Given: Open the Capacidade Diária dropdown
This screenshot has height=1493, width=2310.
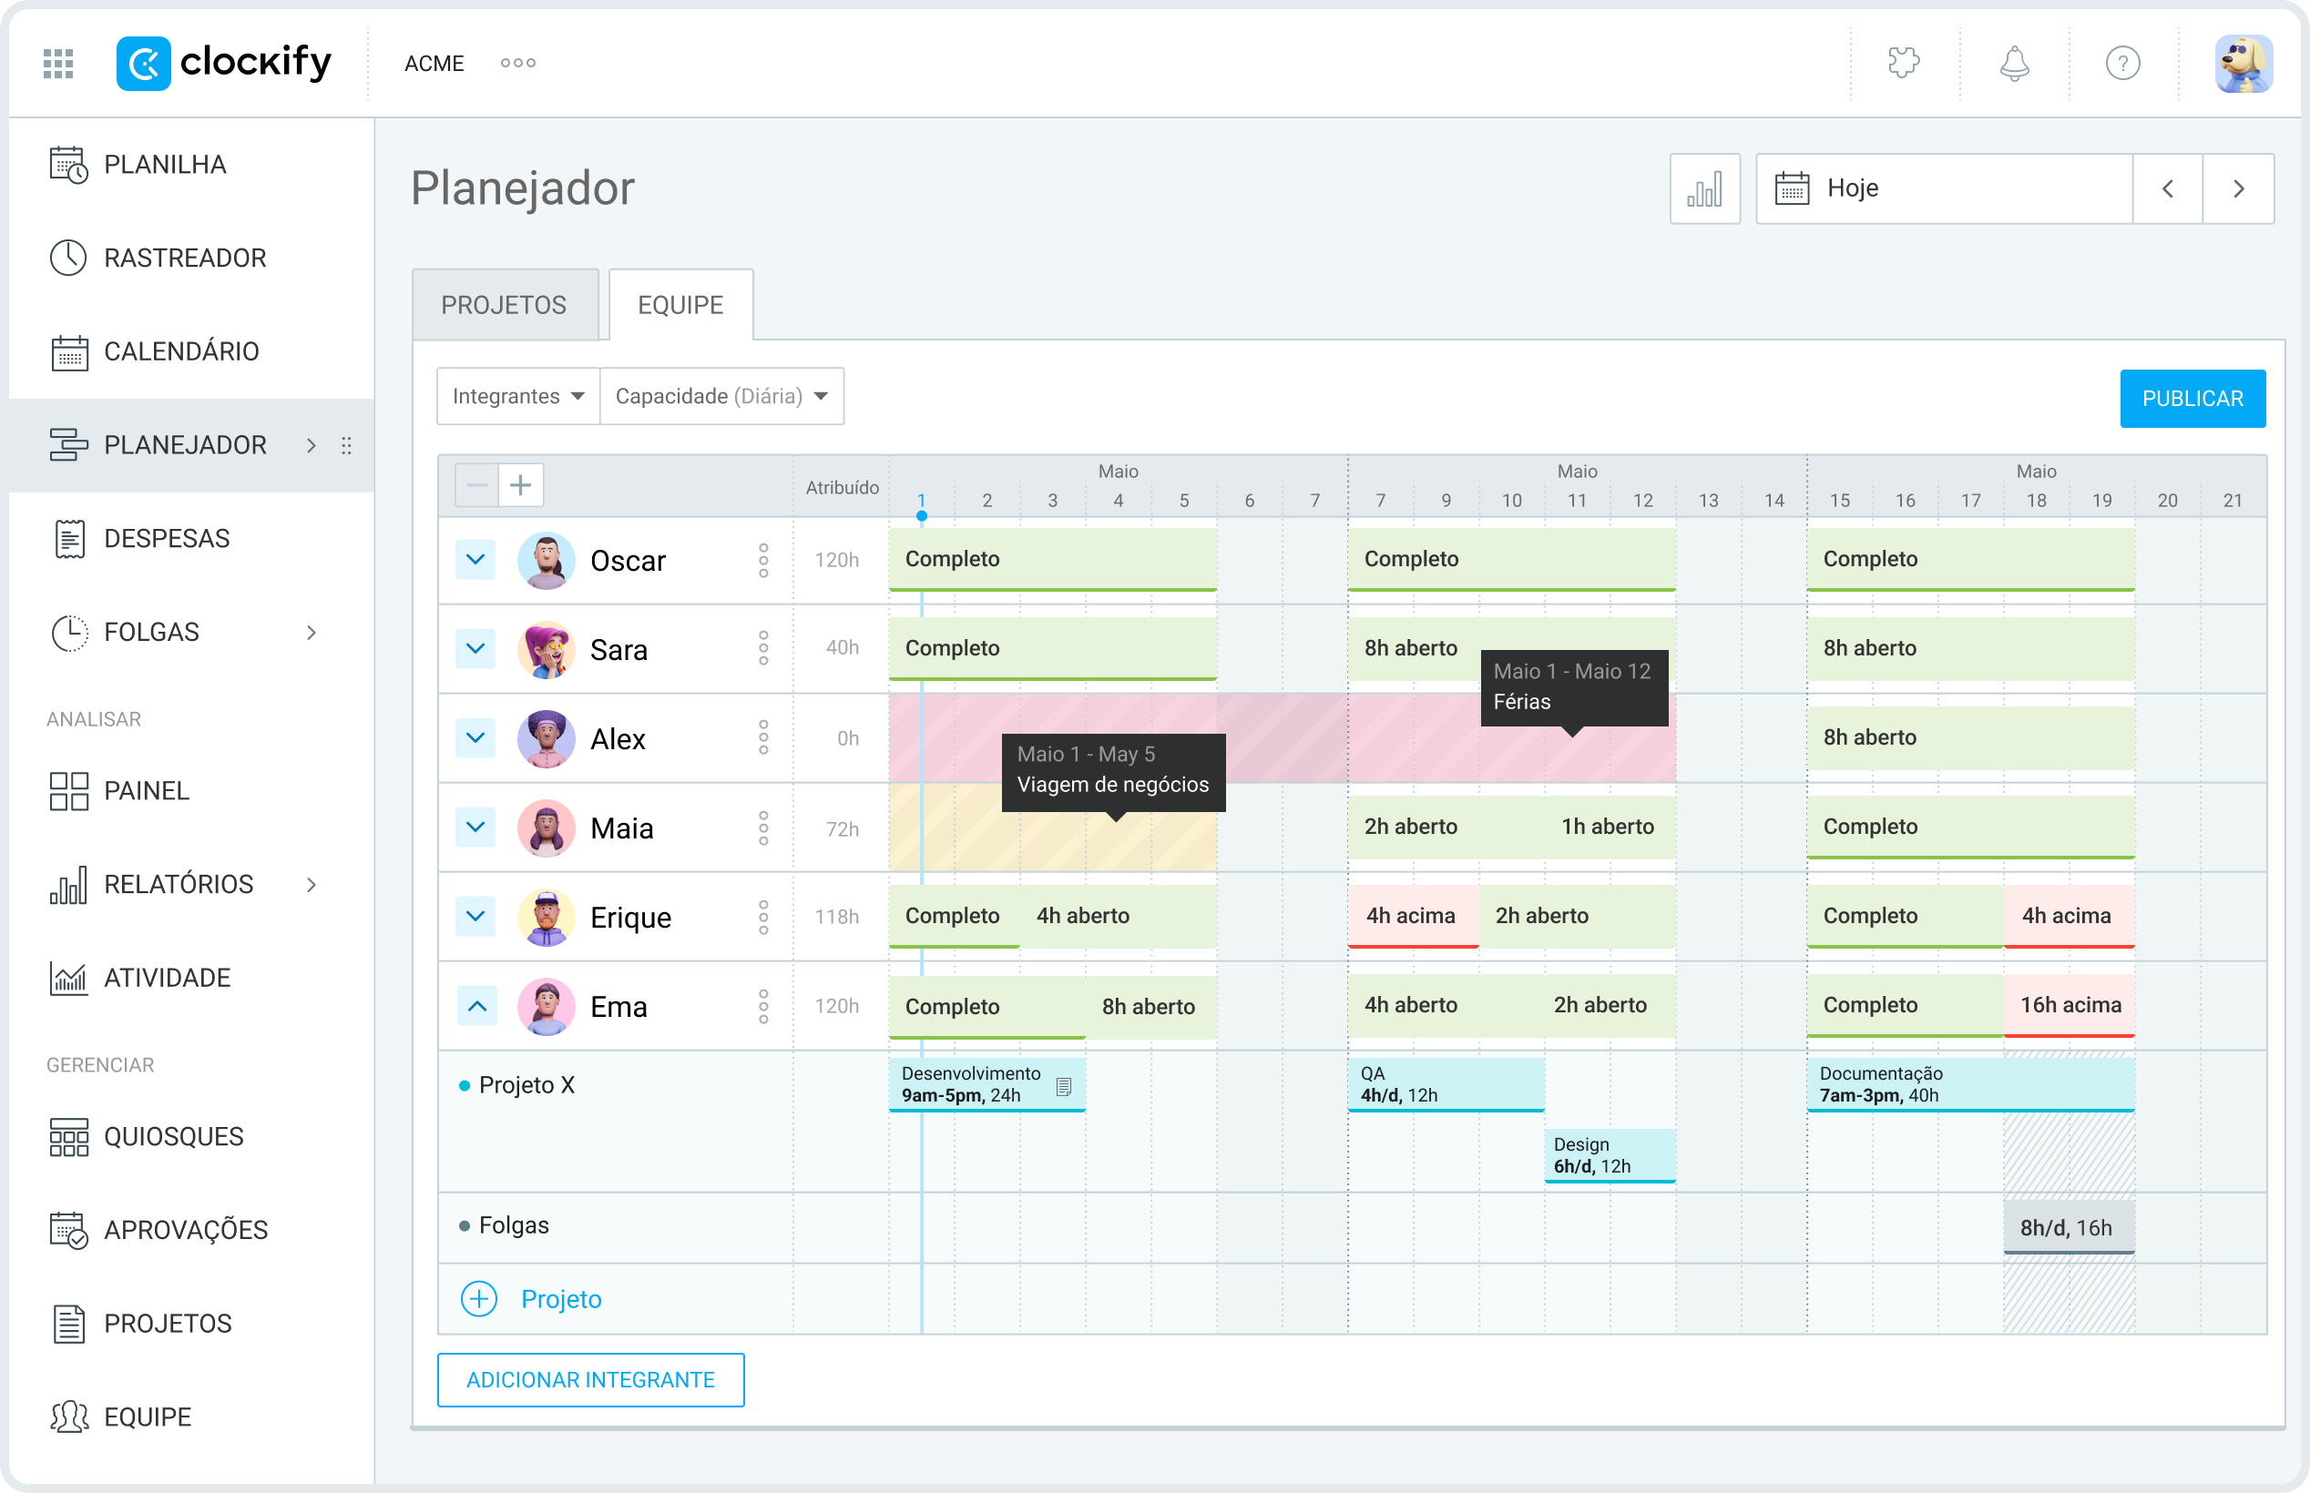Looking at the screenshot, I should 721,395.
